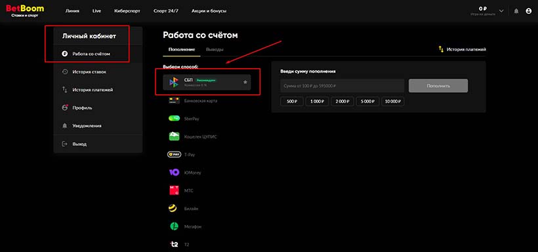Toggle the favorite star on СБП
538x252 pixels.
click(x=245, y=82)
